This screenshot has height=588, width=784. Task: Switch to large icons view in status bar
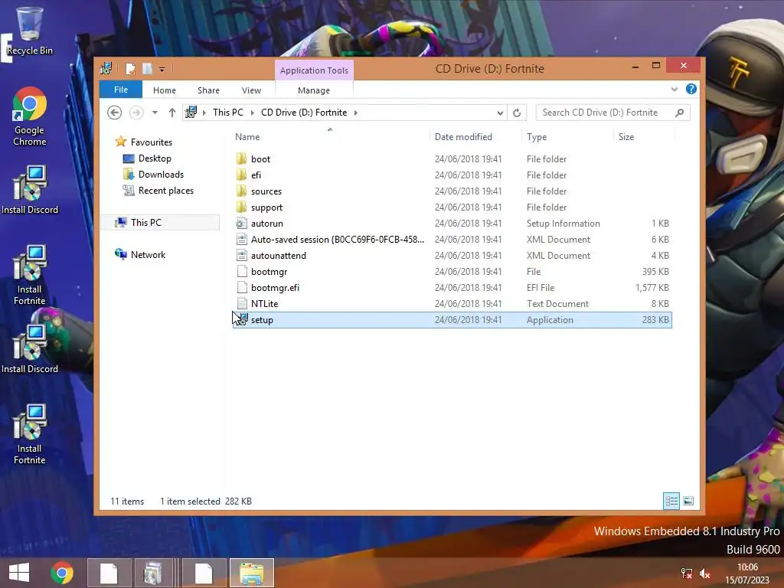(x=688, y=501)
